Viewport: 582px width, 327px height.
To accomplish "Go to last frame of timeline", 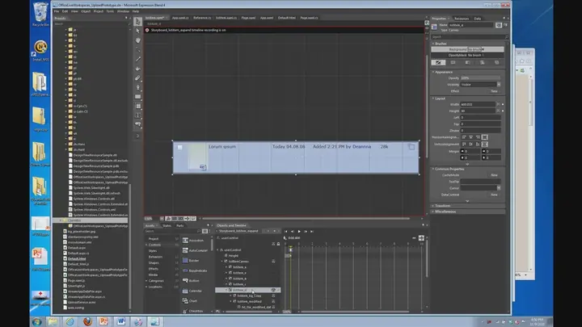I will pos(312,232).
